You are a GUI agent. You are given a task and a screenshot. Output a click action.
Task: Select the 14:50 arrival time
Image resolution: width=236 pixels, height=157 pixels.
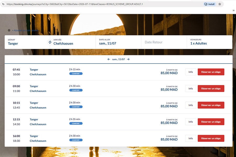(x=16, y=124)
